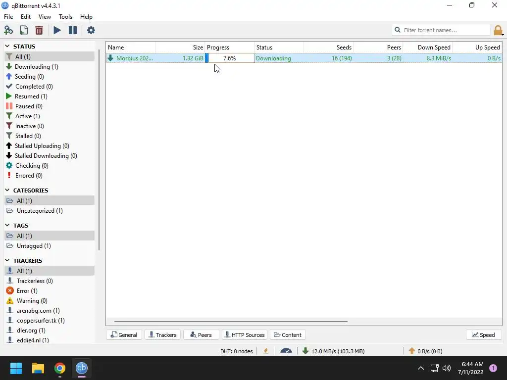Image resolution: width=507 pixels, height=380 pixels.
Task: Select the Stalled Uploading (0) filter
Action: coord(50,146)
